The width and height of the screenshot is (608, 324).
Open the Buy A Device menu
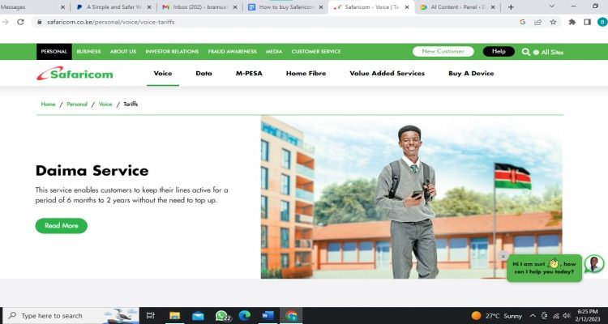[x=471, y=73]
